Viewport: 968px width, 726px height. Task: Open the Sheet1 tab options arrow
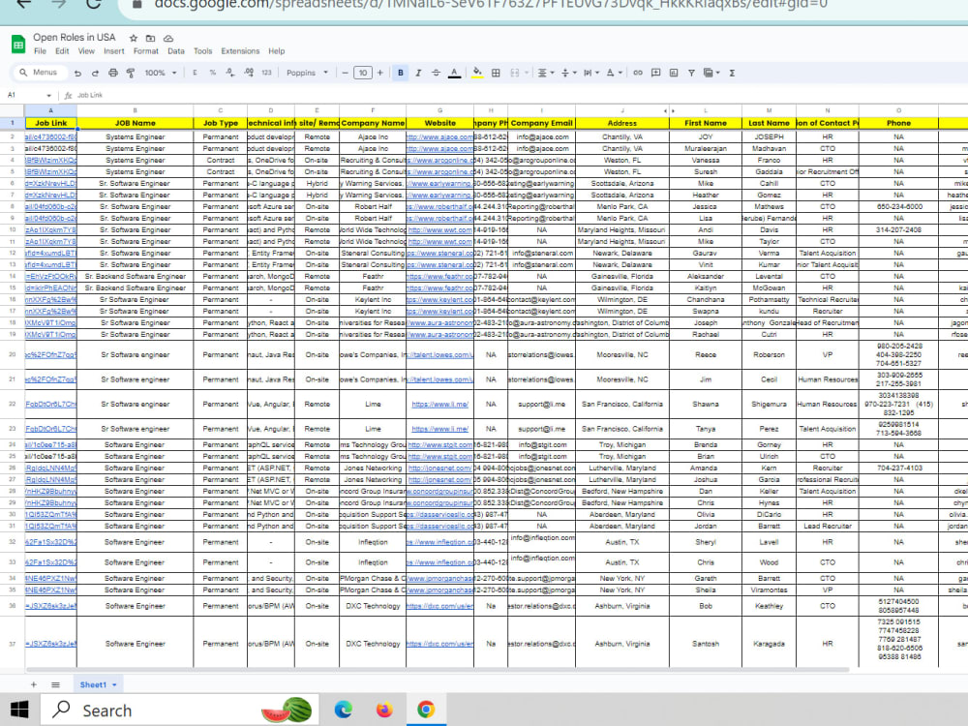coord(114,684)
